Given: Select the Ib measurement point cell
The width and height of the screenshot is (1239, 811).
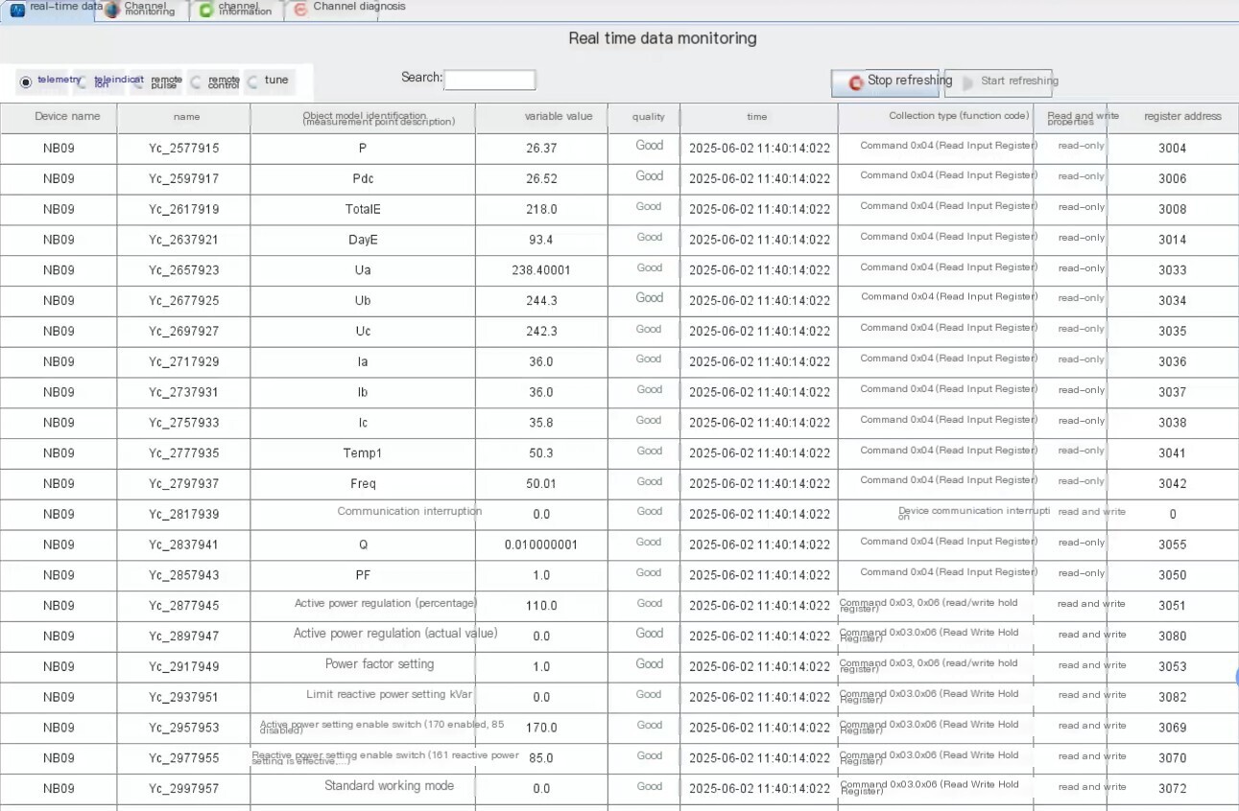Looking at the screenshot, I should coord(363,393).
